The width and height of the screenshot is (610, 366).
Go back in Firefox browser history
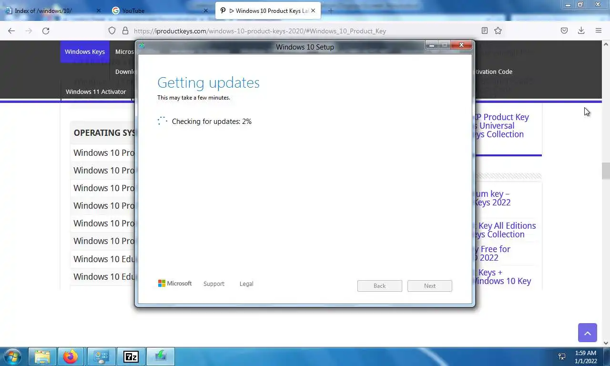11,30
